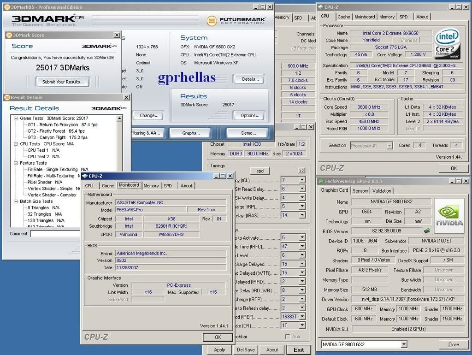
Task: Click the Apply button in the memory timings window
Action: [x=219, y=349]
